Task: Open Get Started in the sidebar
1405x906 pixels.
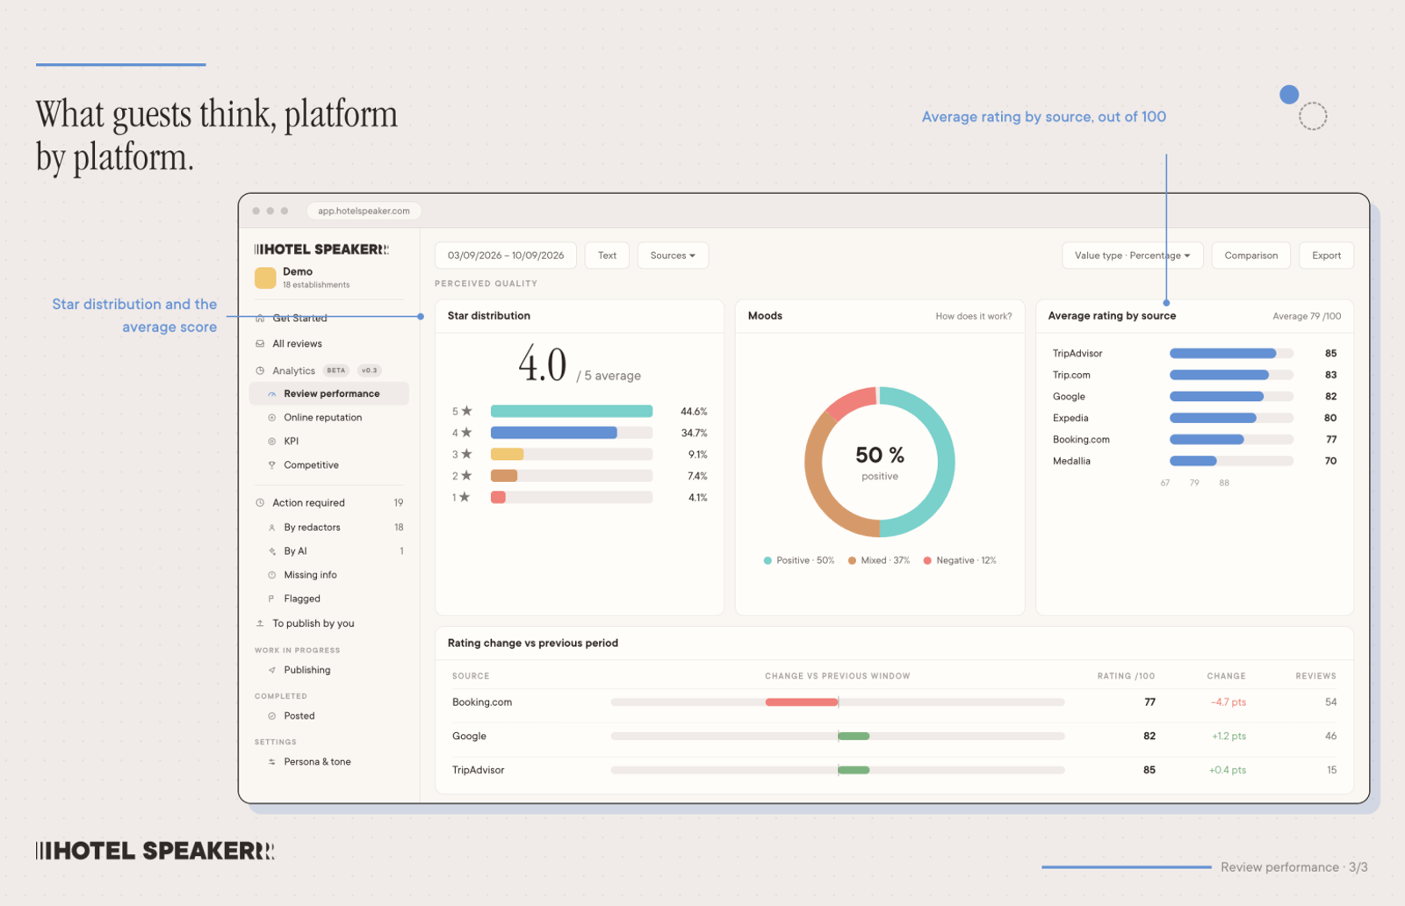Action: 329,318
